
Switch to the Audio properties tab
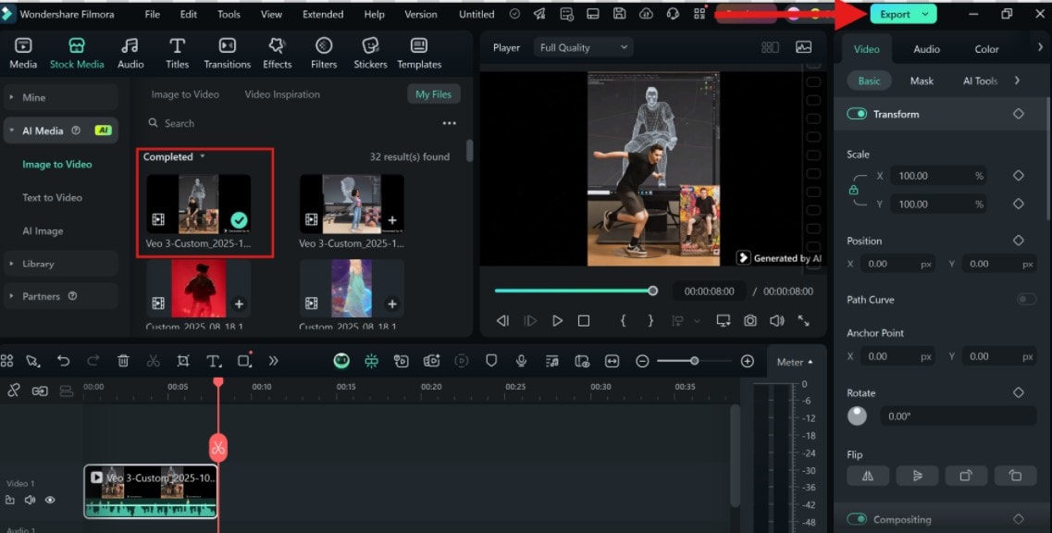(926, 49)
